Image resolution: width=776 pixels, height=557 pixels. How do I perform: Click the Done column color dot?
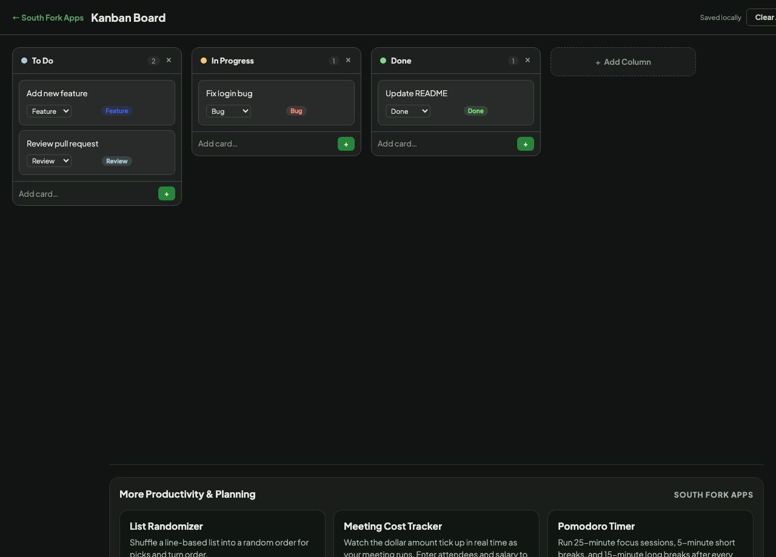click(383, 61)
